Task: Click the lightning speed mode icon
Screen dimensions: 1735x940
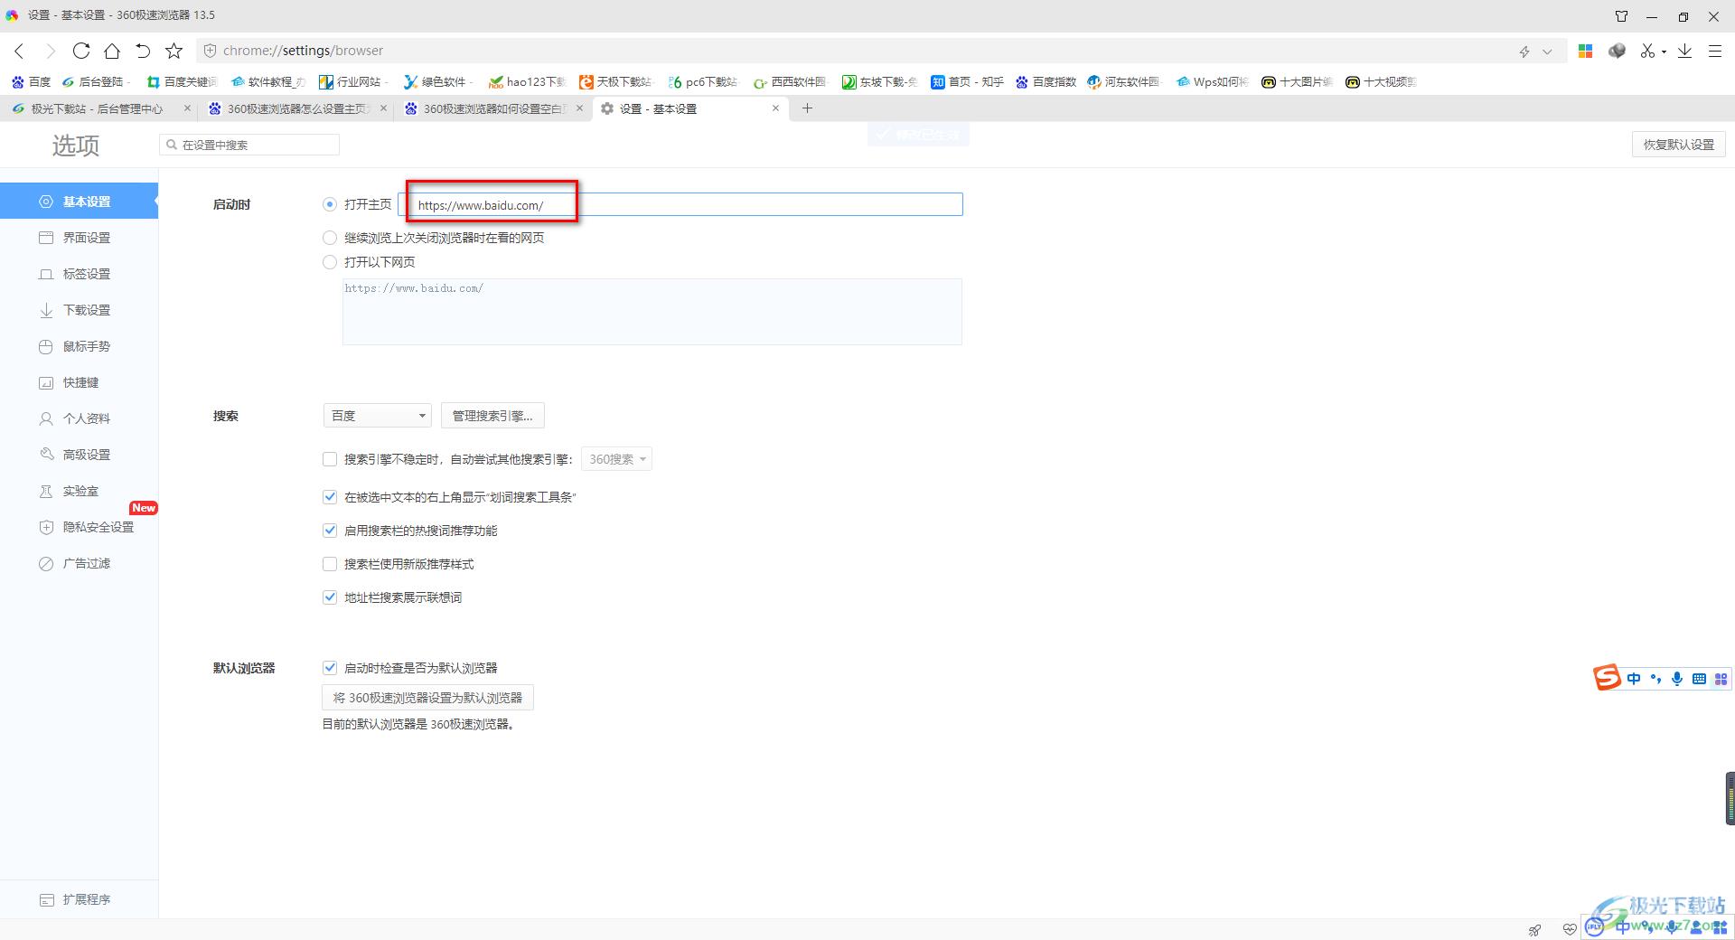Action: click(1524, 52)
